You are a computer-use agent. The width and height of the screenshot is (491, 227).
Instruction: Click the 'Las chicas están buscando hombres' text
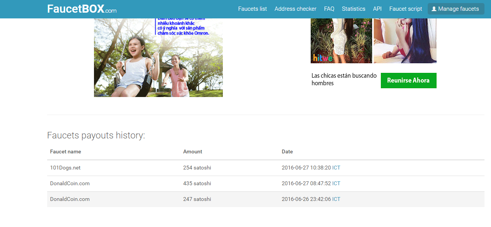(x=344, y=79)
